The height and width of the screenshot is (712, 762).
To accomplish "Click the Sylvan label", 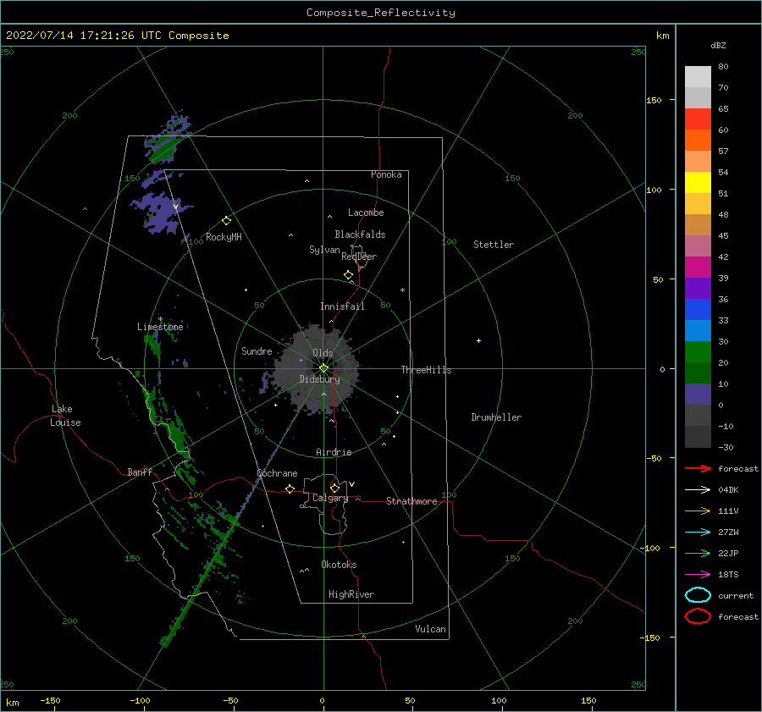I will (x=324, y=250).
